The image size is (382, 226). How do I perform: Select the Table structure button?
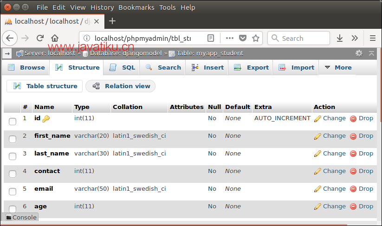45,86
